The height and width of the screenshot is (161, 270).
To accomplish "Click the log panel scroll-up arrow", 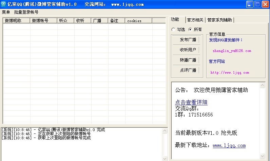I will [165, 130].
